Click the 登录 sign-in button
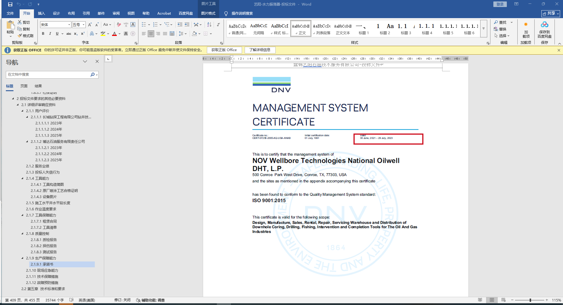 [x=500, y=4]
